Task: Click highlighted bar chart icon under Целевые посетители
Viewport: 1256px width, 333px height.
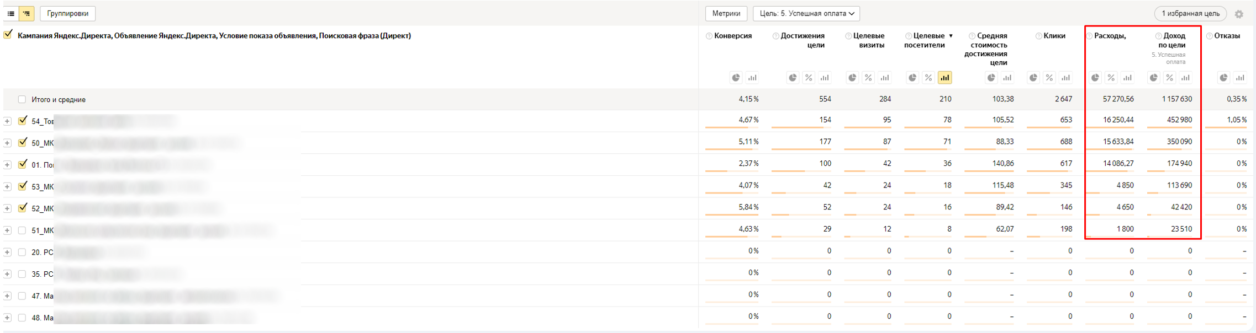Action: click(944, 78)
